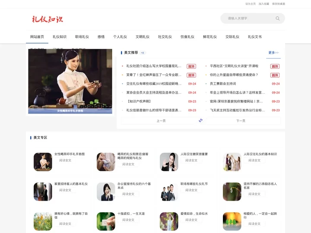Open article 官网-深圳京基宸悦府售楼网站
Image resolution: width=311 pixels, height=233 pixels.
pyautogui.click(x=236, y=101)
